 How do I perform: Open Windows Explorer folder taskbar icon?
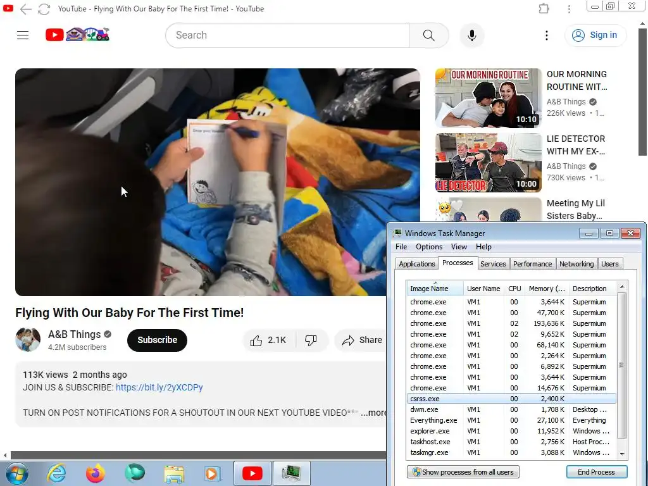(x=174, y=473)
